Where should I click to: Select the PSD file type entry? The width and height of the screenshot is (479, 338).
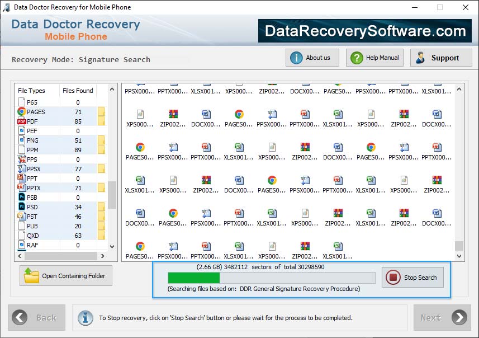click(x=22, y=206)
